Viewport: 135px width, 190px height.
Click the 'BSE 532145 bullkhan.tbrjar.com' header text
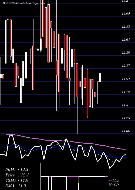(x=24, y=3)
